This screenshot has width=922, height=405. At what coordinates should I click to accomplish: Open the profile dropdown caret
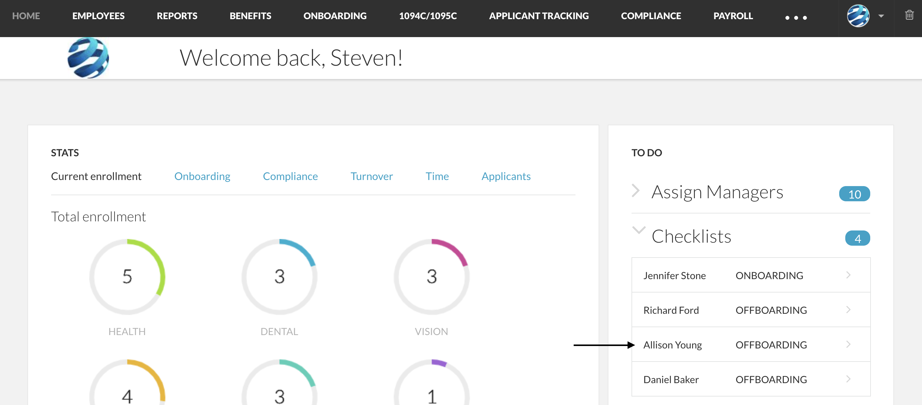(x=881, y=16)
